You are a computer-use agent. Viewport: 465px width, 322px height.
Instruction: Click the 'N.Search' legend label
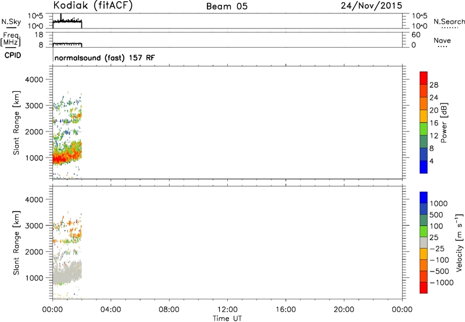449,22
